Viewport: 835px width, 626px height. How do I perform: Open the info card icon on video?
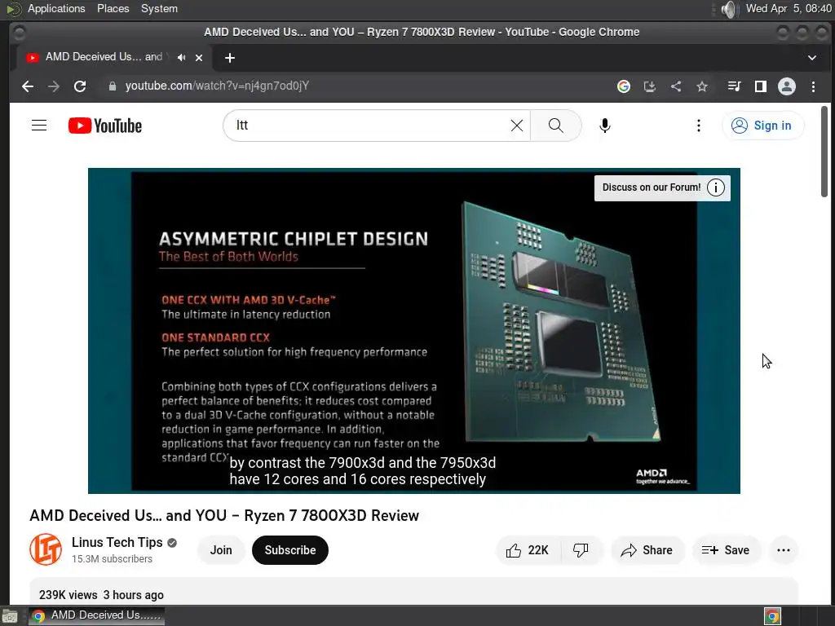pyautogui.click(x=716, y=188)
